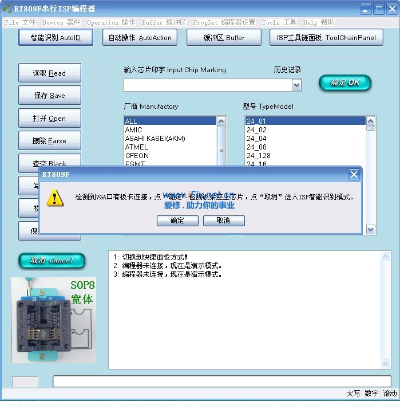Image resolution: width=400 pixels, height=401 pixels.
Task: Click the 读取 Read button
Action: 49,73
